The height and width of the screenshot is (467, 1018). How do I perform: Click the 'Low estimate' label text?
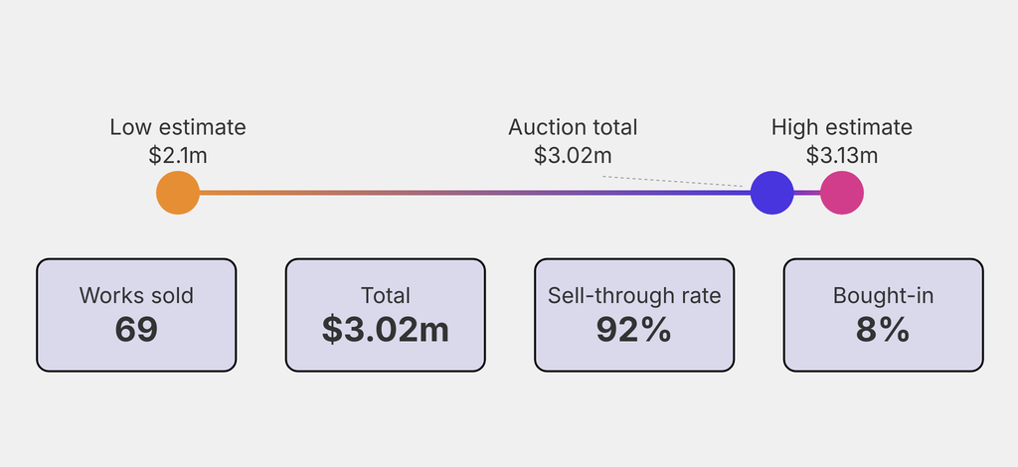[x=178, y=127]
